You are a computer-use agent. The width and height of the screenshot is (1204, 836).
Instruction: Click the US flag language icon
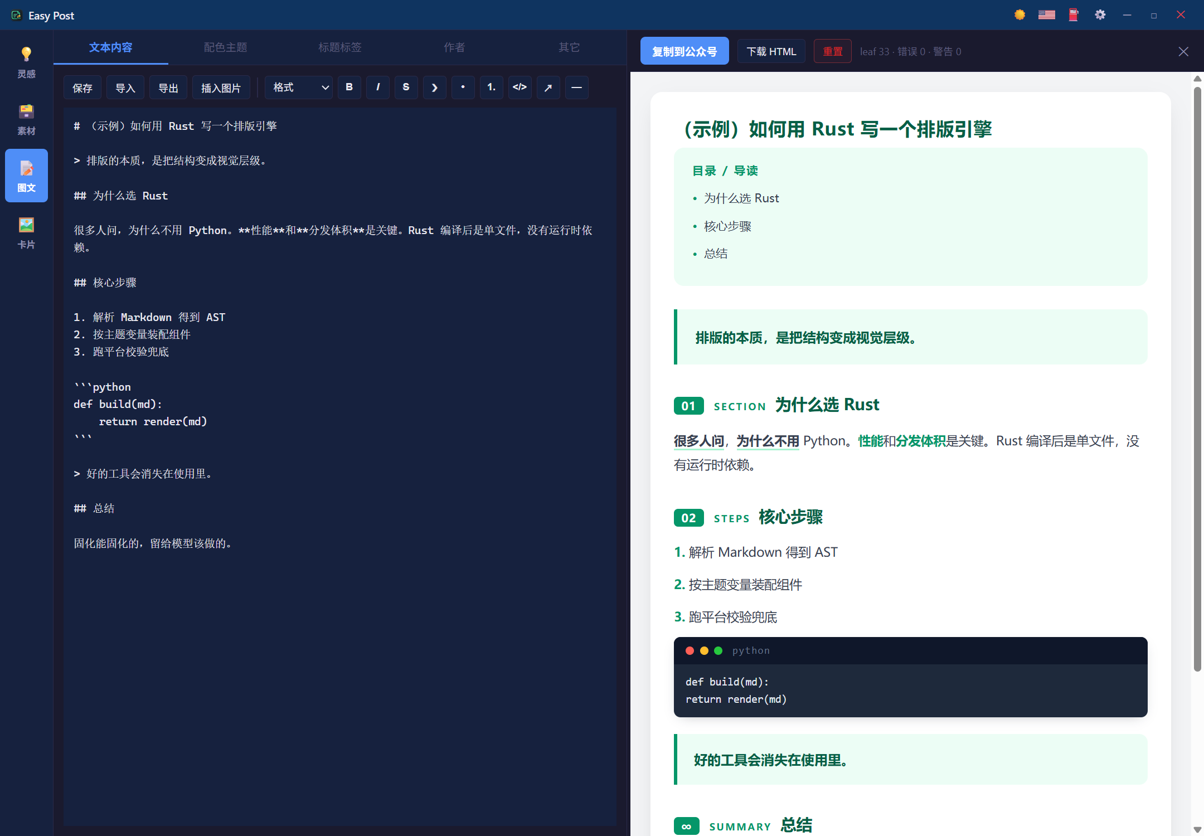point(1046,15)
